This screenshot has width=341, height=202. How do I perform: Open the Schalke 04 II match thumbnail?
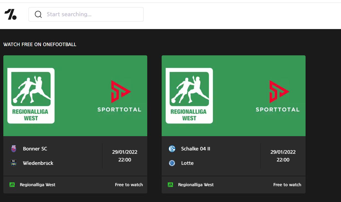[234, 96]
